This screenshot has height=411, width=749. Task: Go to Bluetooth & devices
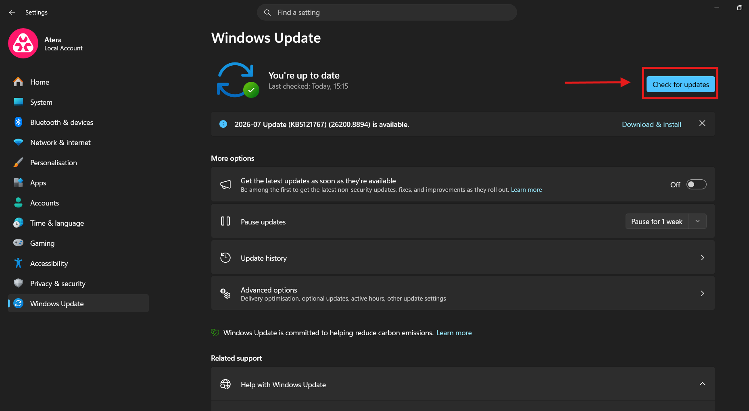[78, 122]
